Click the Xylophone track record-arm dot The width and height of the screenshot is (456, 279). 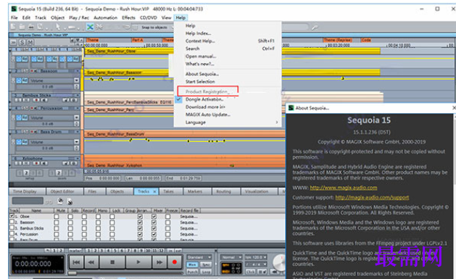pos(36,163)
